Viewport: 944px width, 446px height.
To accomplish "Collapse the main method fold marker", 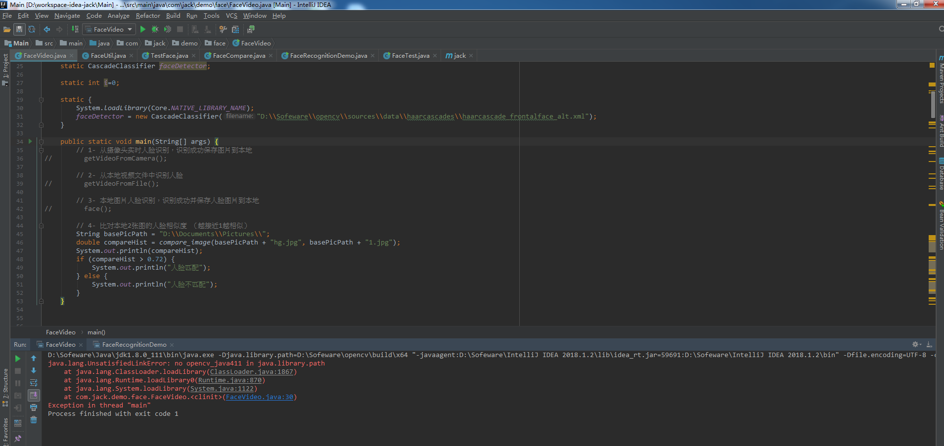I will tap(41, 142).
